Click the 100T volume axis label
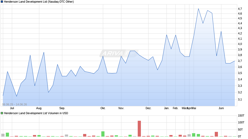 (241, 122)
